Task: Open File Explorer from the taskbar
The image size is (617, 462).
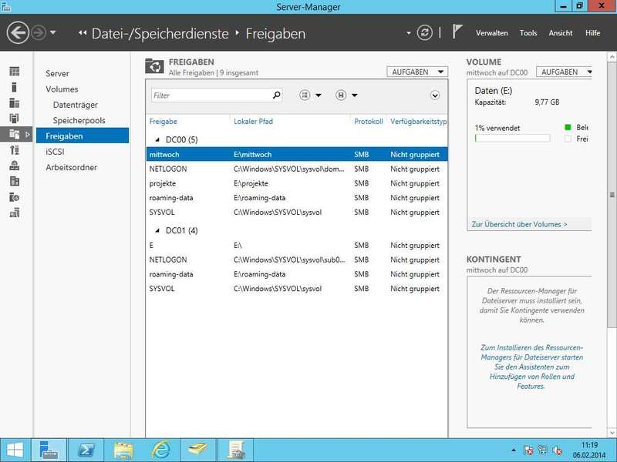Action: pyautogui.click(x=123, y=450)
